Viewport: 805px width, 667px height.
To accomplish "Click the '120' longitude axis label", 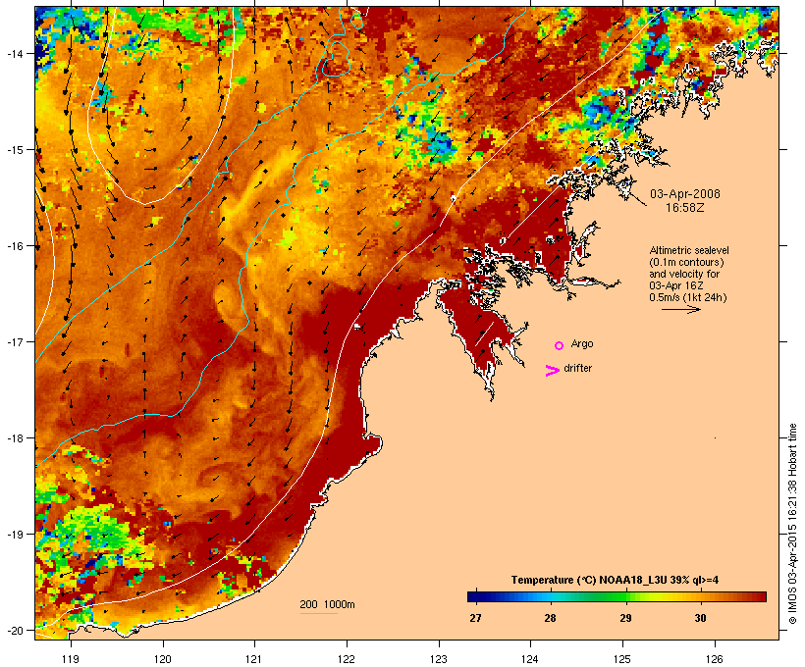I will 163,659.
